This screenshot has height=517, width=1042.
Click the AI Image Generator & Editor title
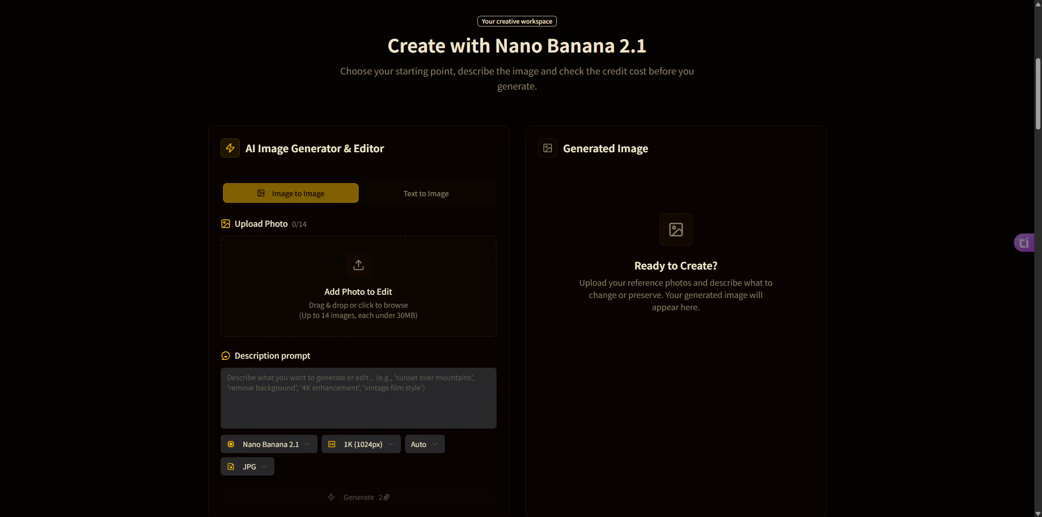315,149
